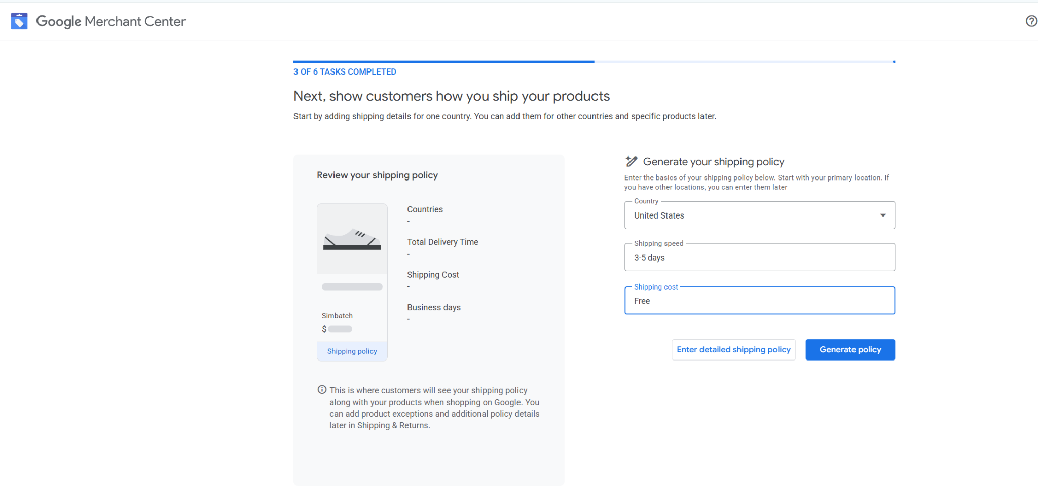The height and width of the screenshot is (504, 1038).
Task: Click the Google Merchant Center logo icon
Action: (19, 21)
